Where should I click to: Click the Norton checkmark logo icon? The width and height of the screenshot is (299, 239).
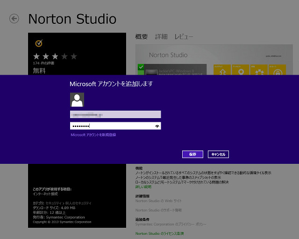coord(39,43)
